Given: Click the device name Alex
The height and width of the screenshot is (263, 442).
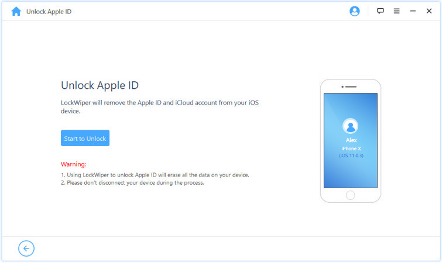Looking at the screenshot, I should click(350, 141).
